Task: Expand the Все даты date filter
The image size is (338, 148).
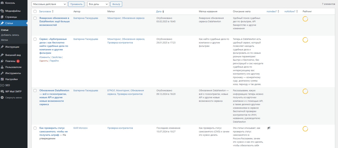Action: click(x=98, y=4)
